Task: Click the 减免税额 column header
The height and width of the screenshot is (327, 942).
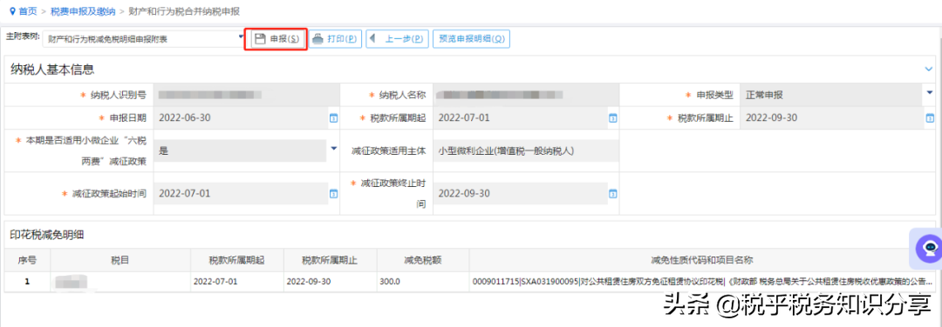Action: coord(423,261)
